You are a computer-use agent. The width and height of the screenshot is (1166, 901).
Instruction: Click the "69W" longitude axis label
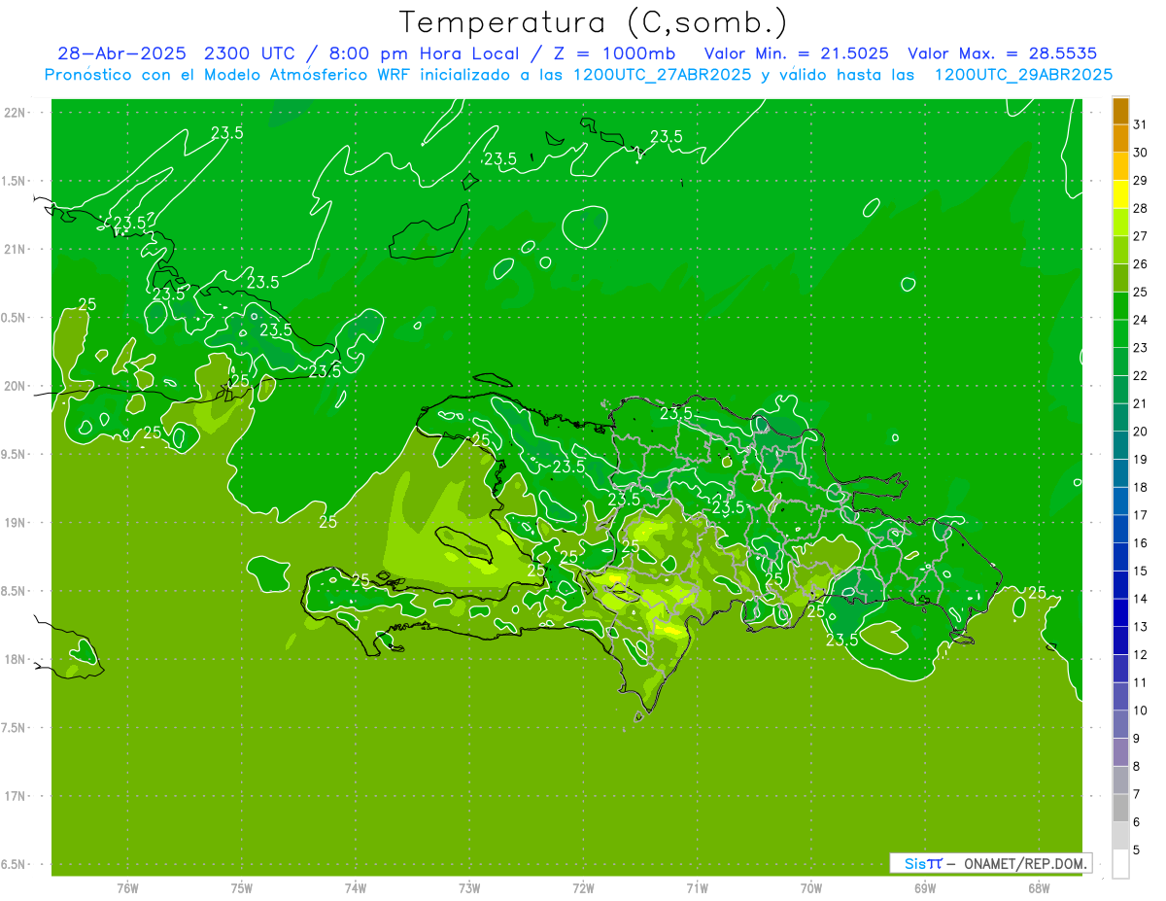click(925, 888)
